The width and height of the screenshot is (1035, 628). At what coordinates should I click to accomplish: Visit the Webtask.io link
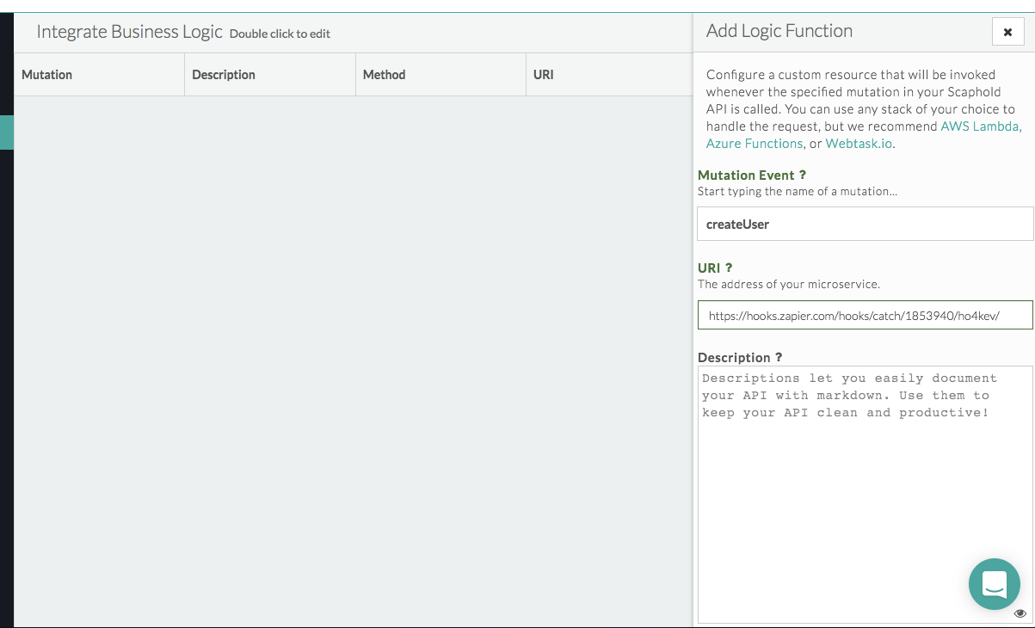[859, 144]
